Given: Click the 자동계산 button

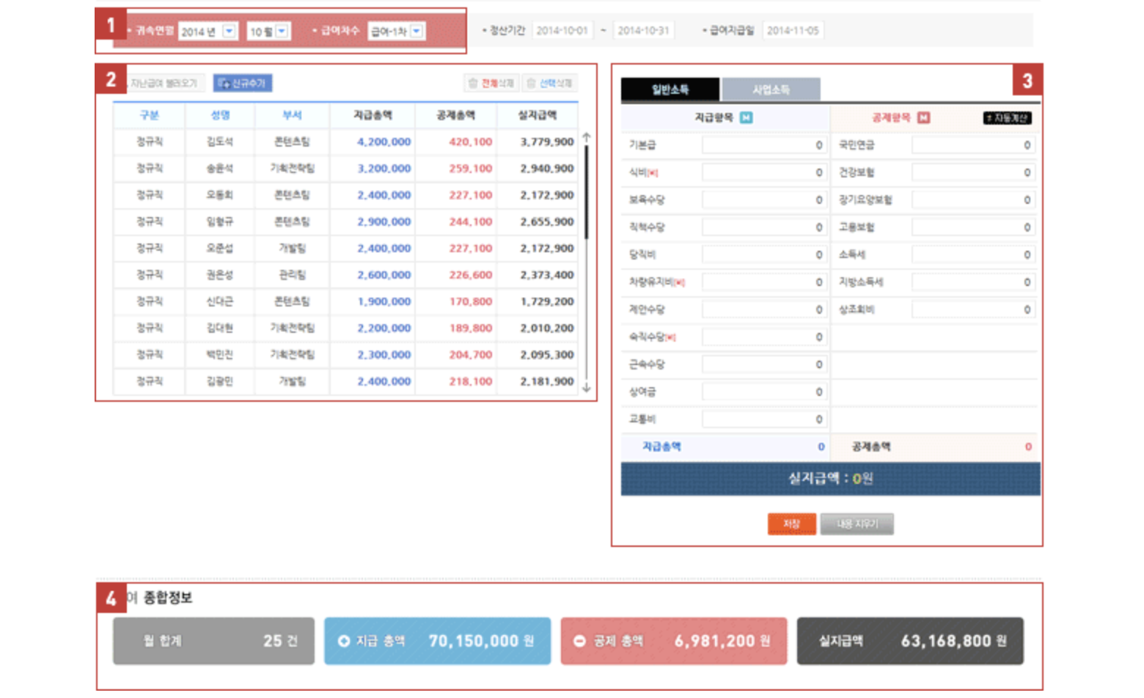Looking at the screenshot, I should (x=1008, y=118).
